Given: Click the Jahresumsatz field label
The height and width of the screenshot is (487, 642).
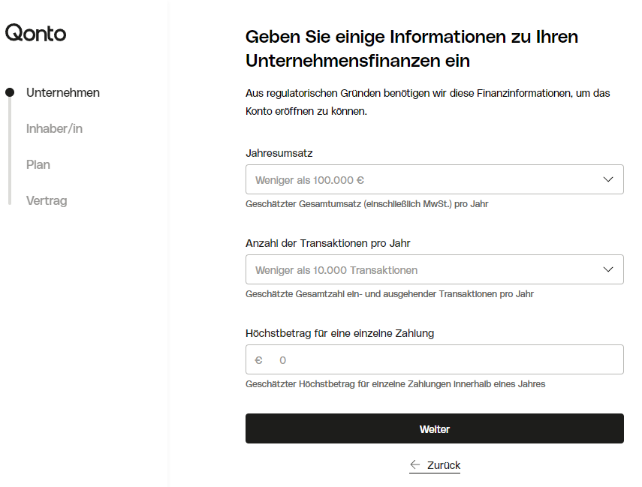Looking at the screenshot, I should point(279,154).
